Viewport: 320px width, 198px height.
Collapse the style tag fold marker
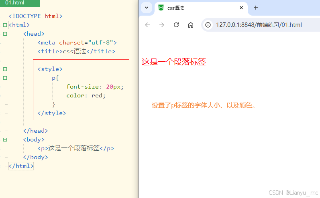[x=5, y=69]
